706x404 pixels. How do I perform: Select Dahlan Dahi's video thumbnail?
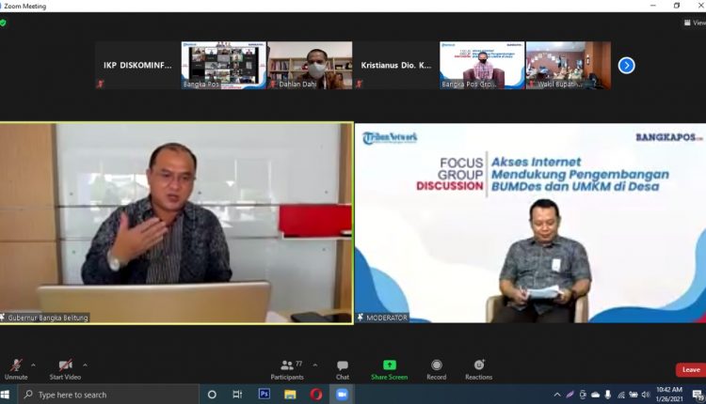(x=310, y=65)
